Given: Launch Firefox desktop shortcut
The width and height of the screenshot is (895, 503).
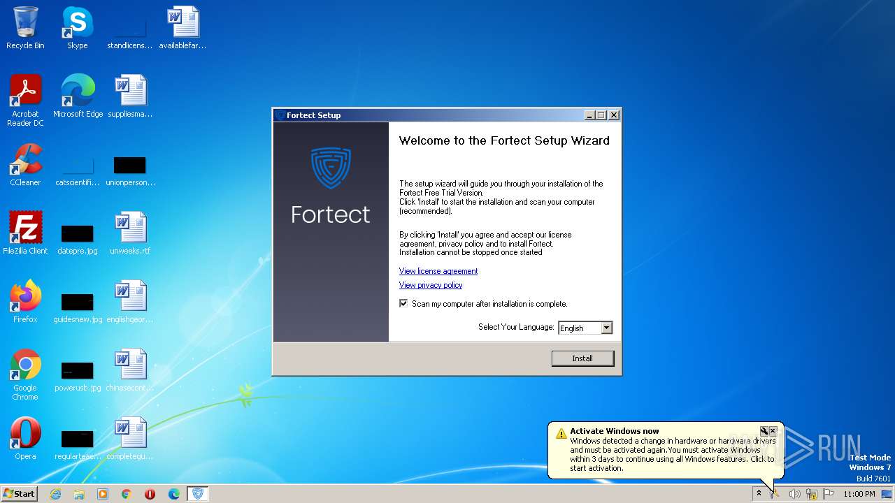Looking at the screenshot, I should [x=25, y=302].
